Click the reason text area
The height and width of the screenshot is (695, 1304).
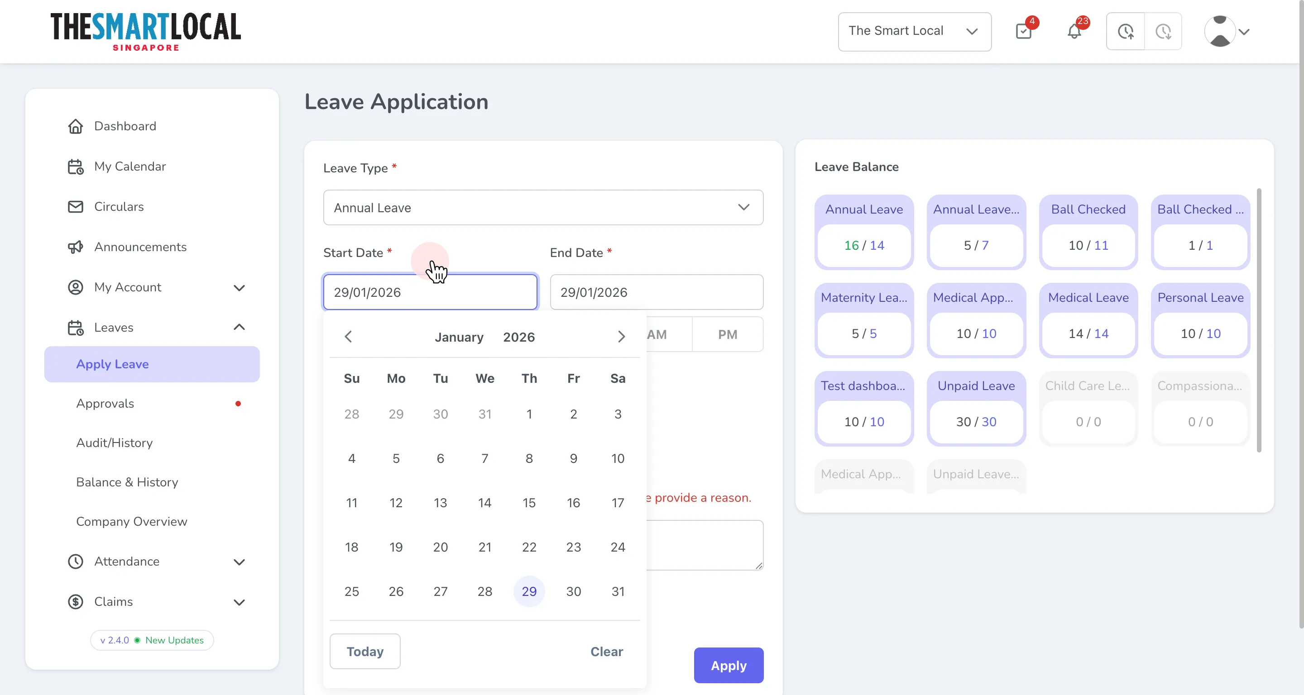[x=705, y=545]
